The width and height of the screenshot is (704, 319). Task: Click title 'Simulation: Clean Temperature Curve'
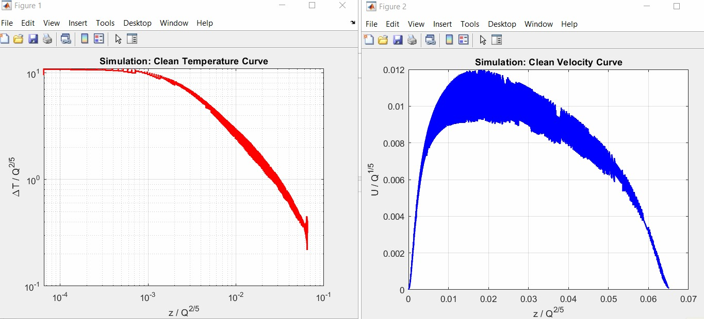(x=184, y=61)
